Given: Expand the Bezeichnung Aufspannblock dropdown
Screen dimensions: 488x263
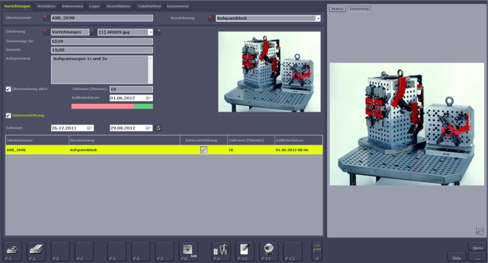Looking at the screenshot, I should pyautogui.click(x=318, y=18).
